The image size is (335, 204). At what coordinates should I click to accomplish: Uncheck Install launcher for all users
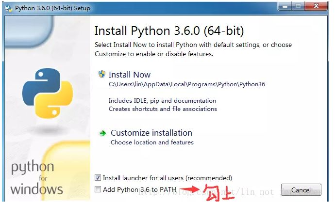[x=98, y=177]
